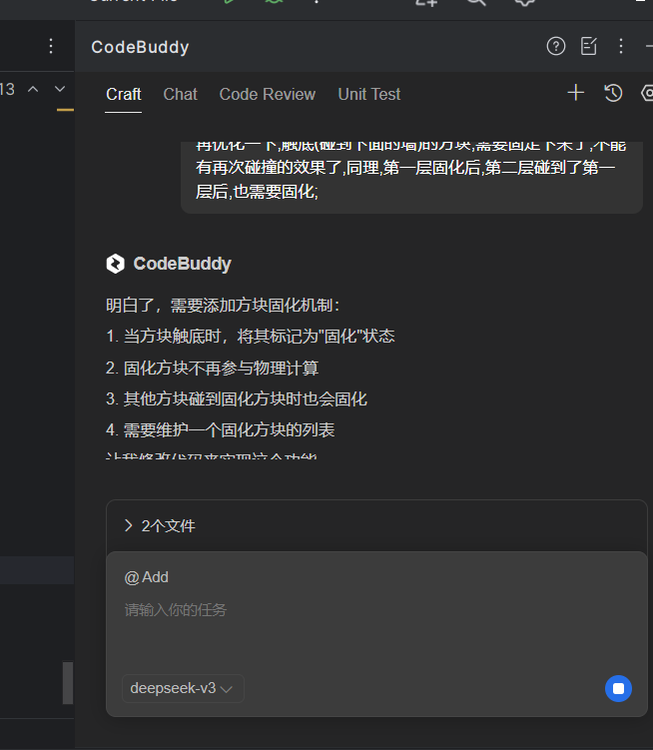Viewport: 653px width, 750px height.
Task: Click the green run icon in top toolbar
Action: click(230, 2)
